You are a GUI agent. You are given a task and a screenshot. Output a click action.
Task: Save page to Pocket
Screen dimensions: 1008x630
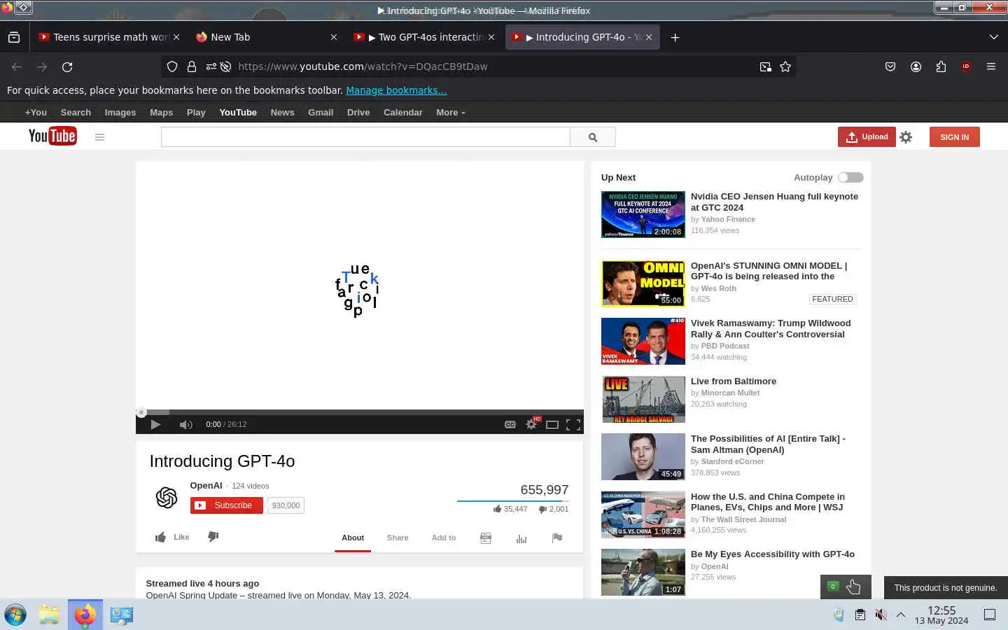coord(890,66)
